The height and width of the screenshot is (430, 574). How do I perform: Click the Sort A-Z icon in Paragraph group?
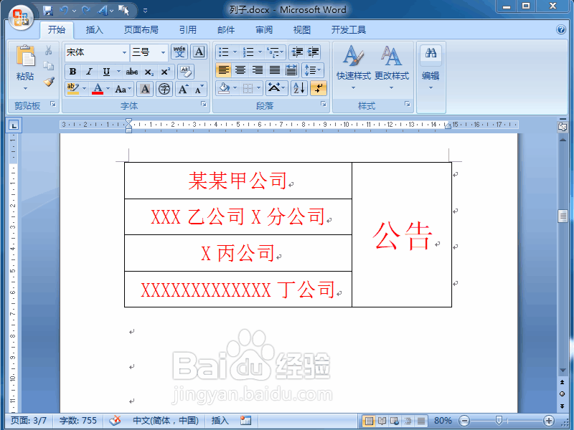click(299, 88)
